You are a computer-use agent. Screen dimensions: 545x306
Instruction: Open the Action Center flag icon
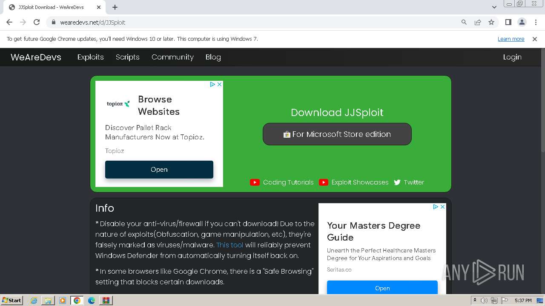(505, 300)
